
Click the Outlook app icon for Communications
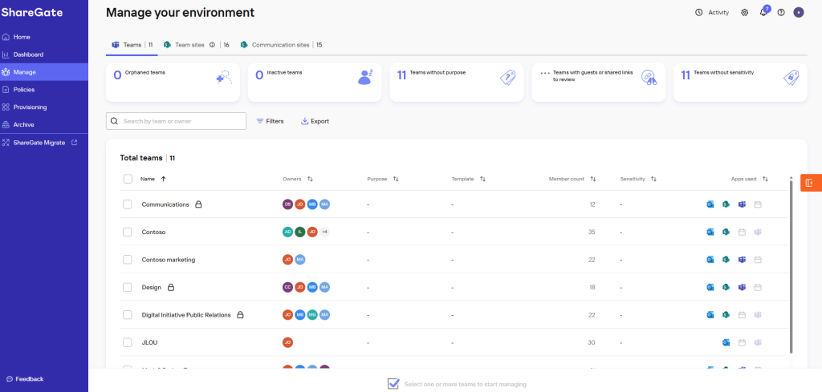pyautogui.click(x=710, y=204)
